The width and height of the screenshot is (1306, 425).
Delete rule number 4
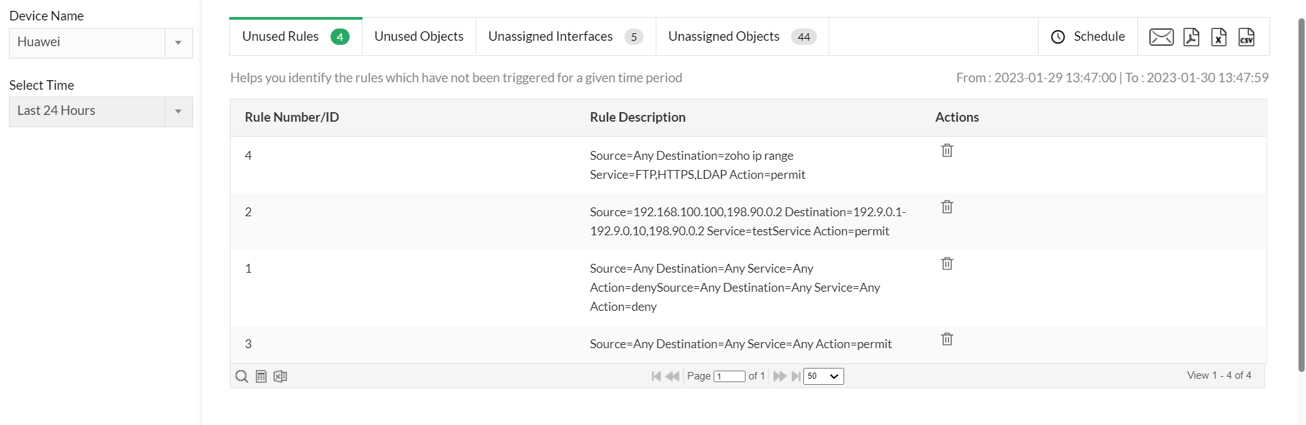click(947, 150)
